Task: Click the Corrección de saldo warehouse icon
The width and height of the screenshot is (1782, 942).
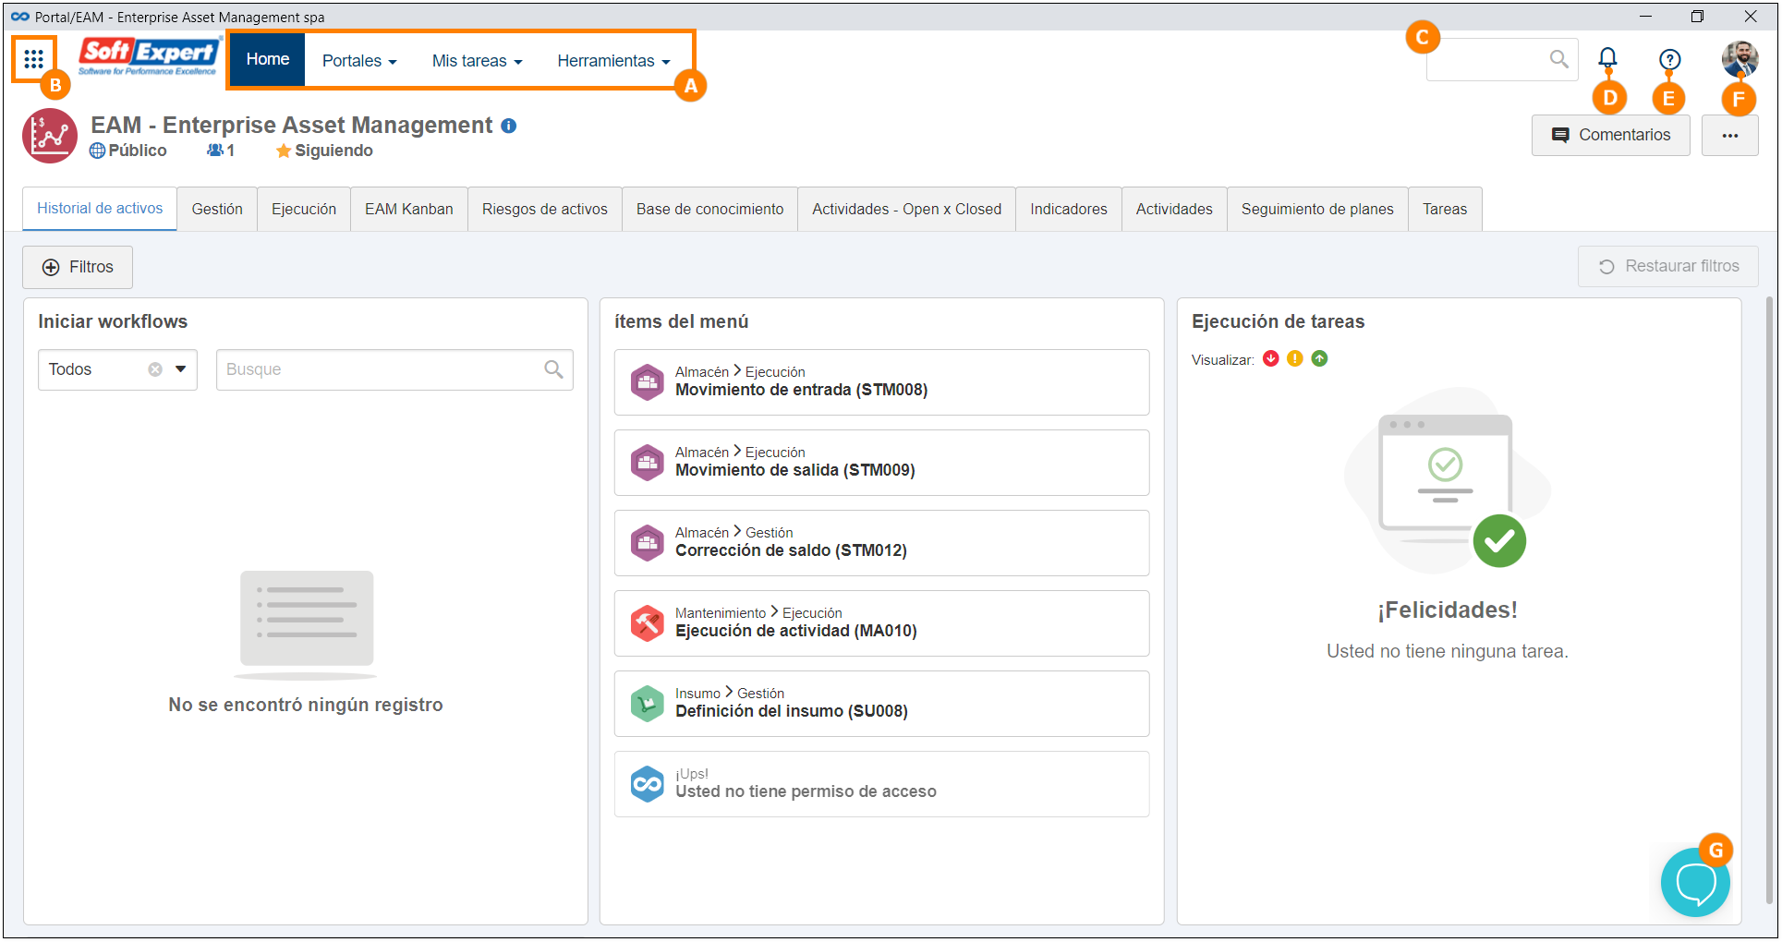Action: (x=648, y=542)
